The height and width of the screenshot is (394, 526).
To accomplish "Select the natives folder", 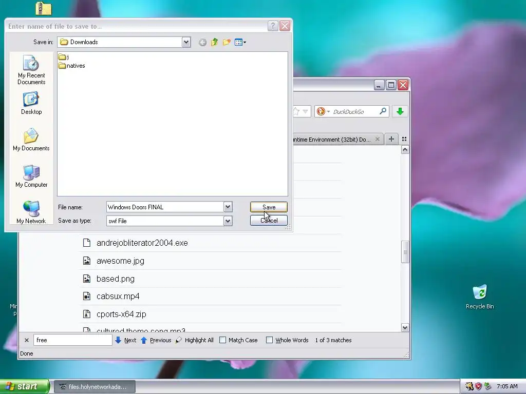I will pyautogui.click(x=71, y=66).
